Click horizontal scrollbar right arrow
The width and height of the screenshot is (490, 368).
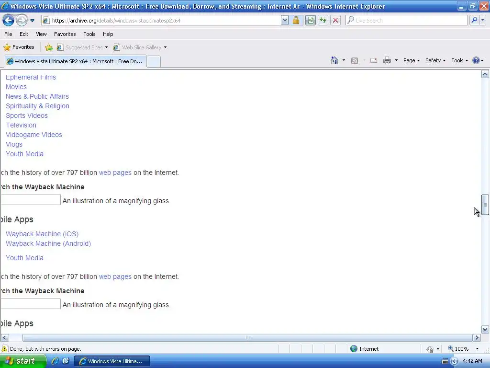(x=477, y=338)
